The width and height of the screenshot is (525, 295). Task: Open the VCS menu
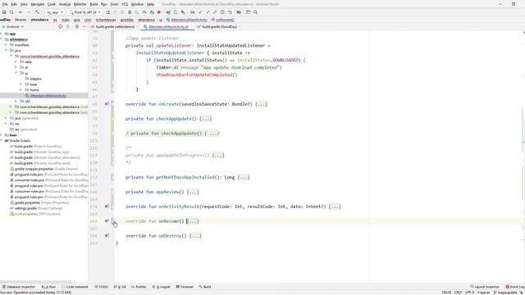pos(125,4)
